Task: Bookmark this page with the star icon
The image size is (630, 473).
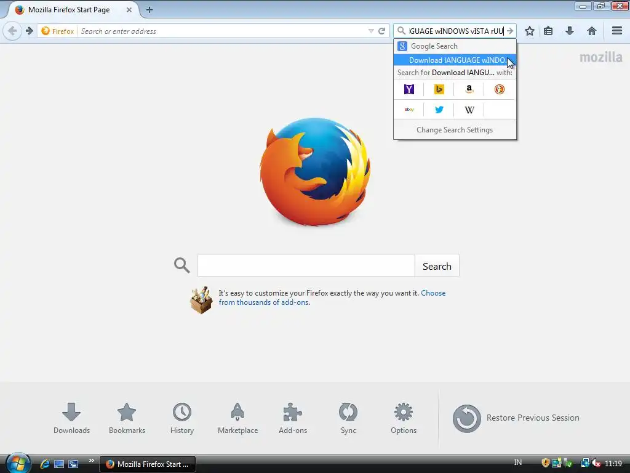Action: (530, 31)
